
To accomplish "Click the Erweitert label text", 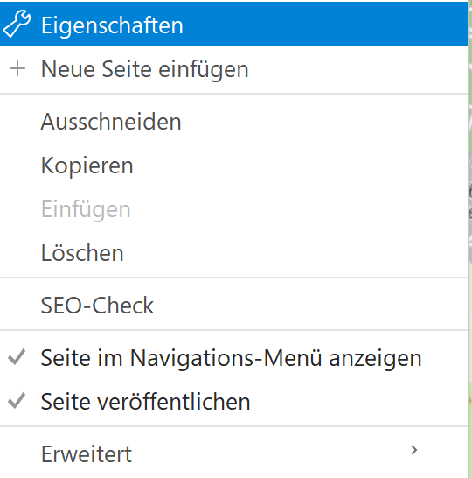I will (87, 453).
